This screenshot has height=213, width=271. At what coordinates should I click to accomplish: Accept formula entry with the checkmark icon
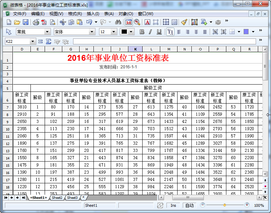pos(57,42)
